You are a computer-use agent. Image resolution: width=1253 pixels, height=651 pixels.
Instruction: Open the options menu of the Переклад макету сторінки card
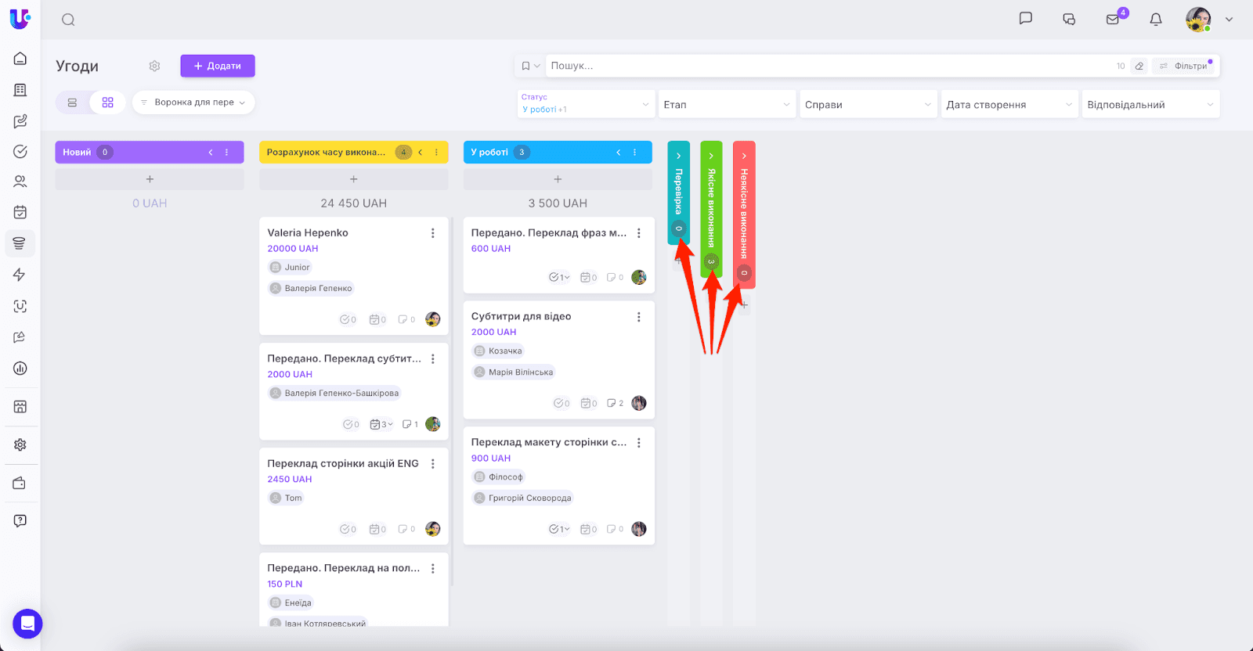[x=639, y=443]
